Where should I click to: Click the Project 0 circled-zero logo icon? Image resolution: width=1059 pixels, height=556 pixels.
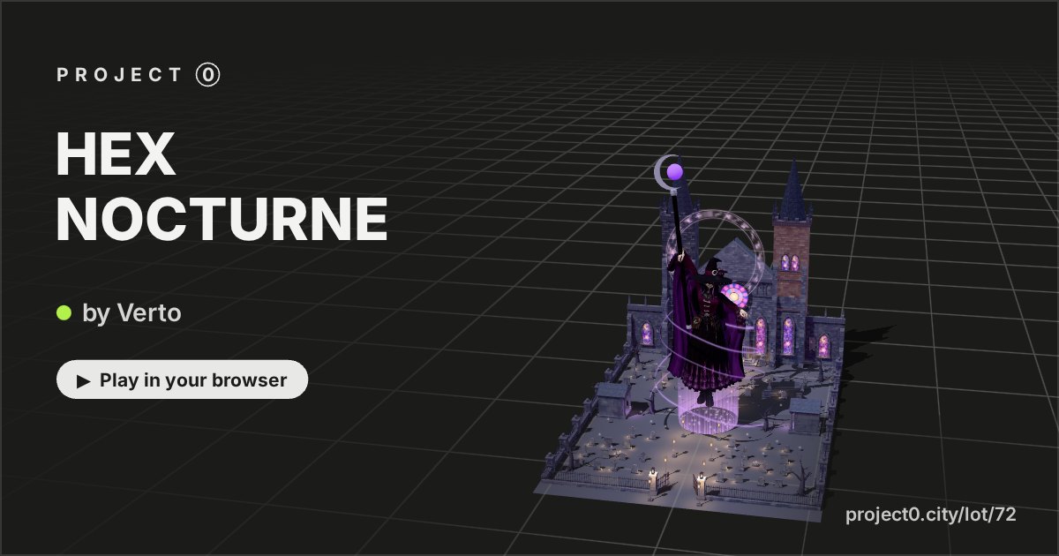click(x=207, y=75)
